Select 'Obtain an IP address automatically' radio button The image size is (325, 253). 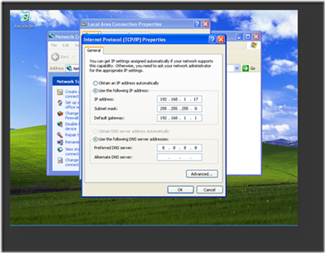[95, 83]
